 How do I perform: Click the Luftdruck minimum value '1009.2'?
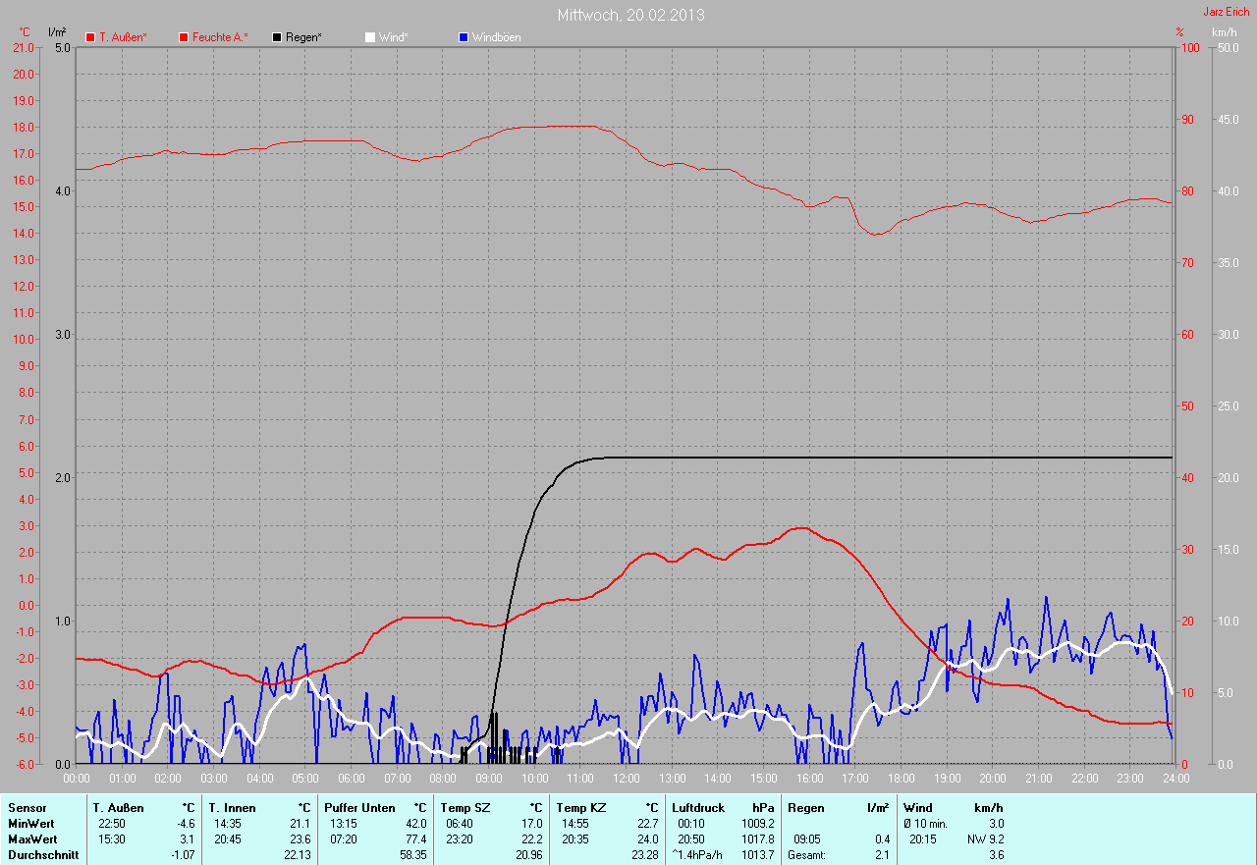click(757, 824)
